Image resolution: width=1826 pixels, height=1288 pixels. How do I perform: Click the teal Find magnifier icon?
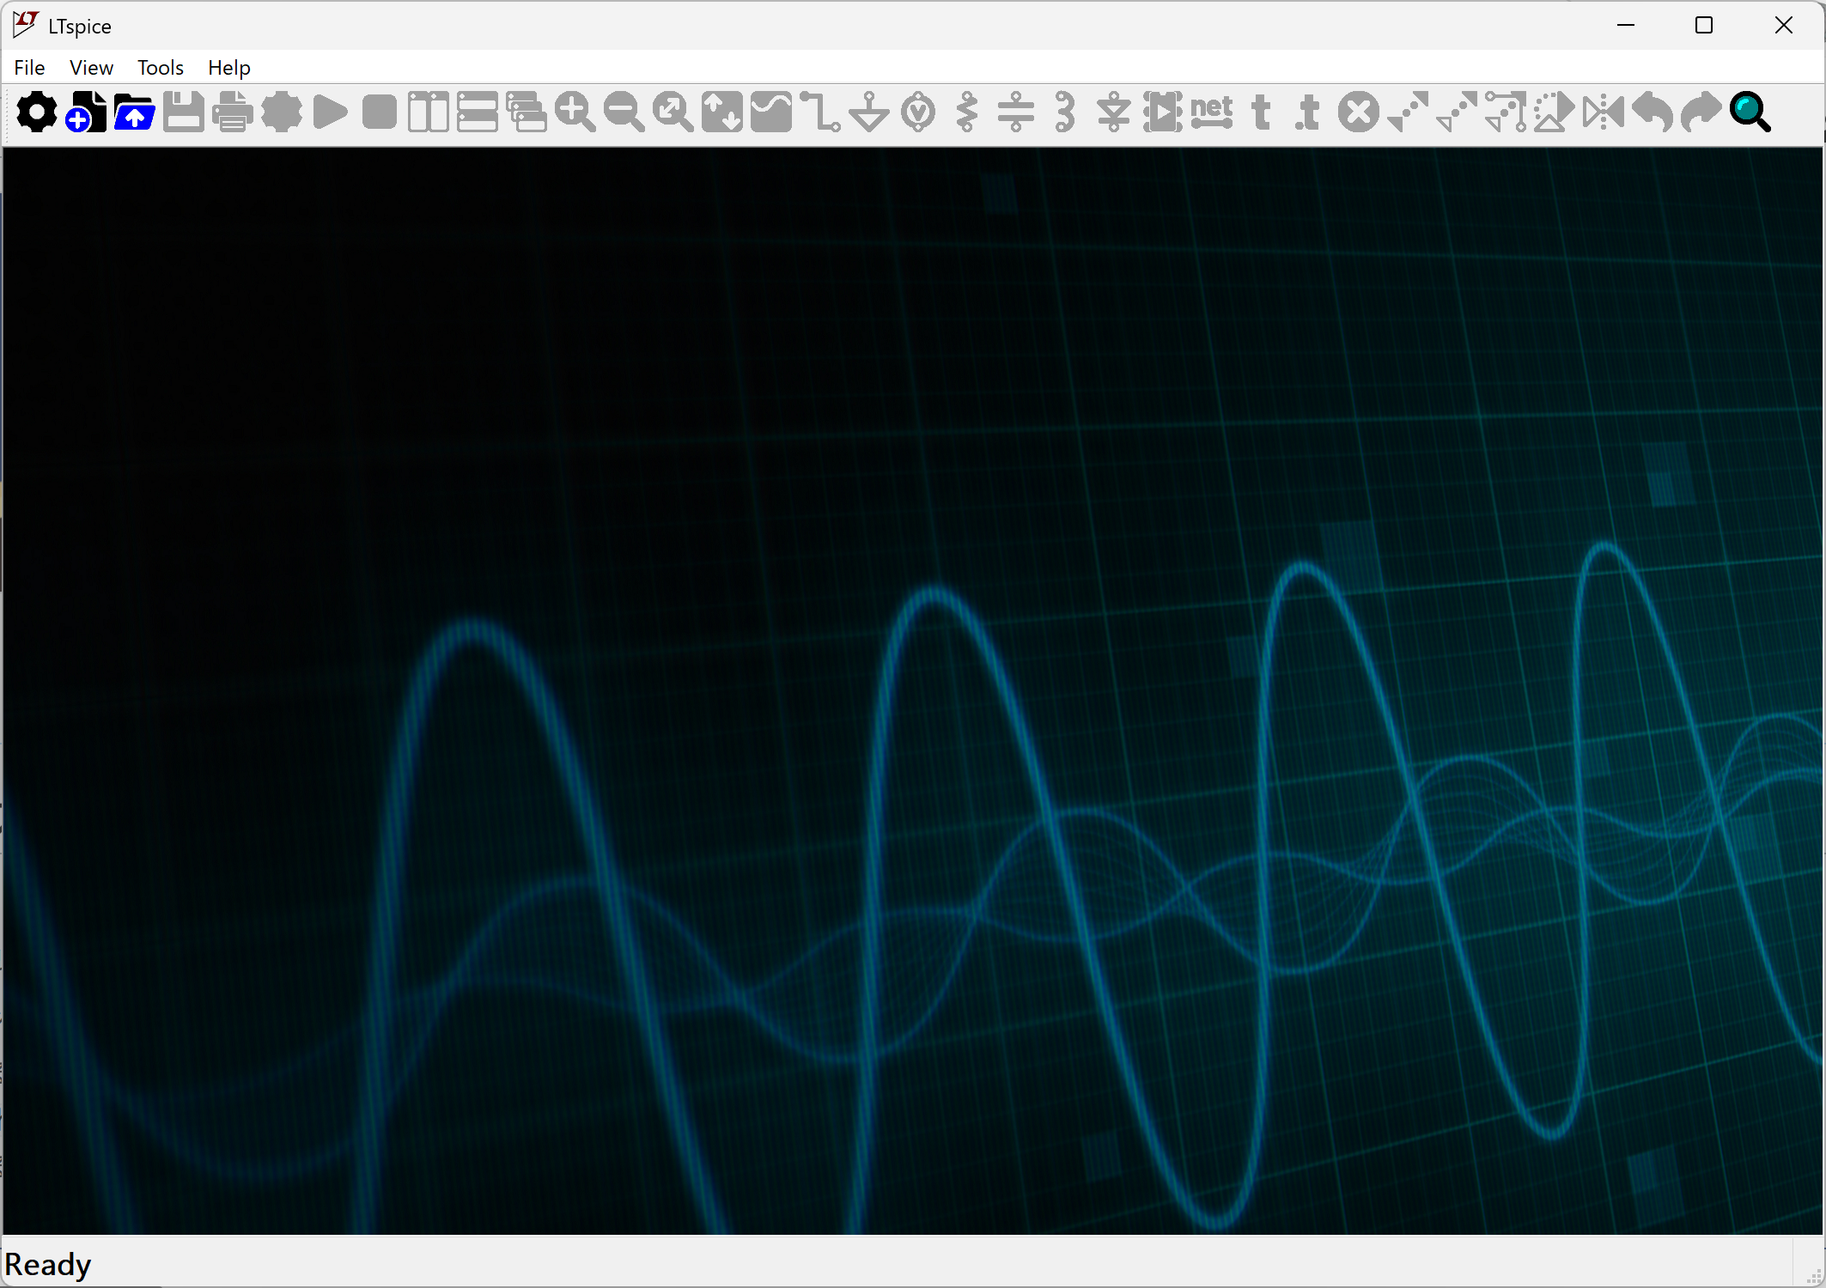tap(1750, 112)
